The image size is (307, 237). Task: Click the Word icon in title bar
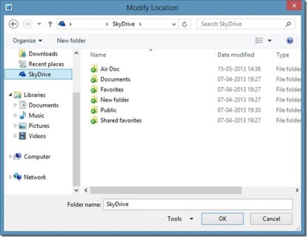click(9, 8)
